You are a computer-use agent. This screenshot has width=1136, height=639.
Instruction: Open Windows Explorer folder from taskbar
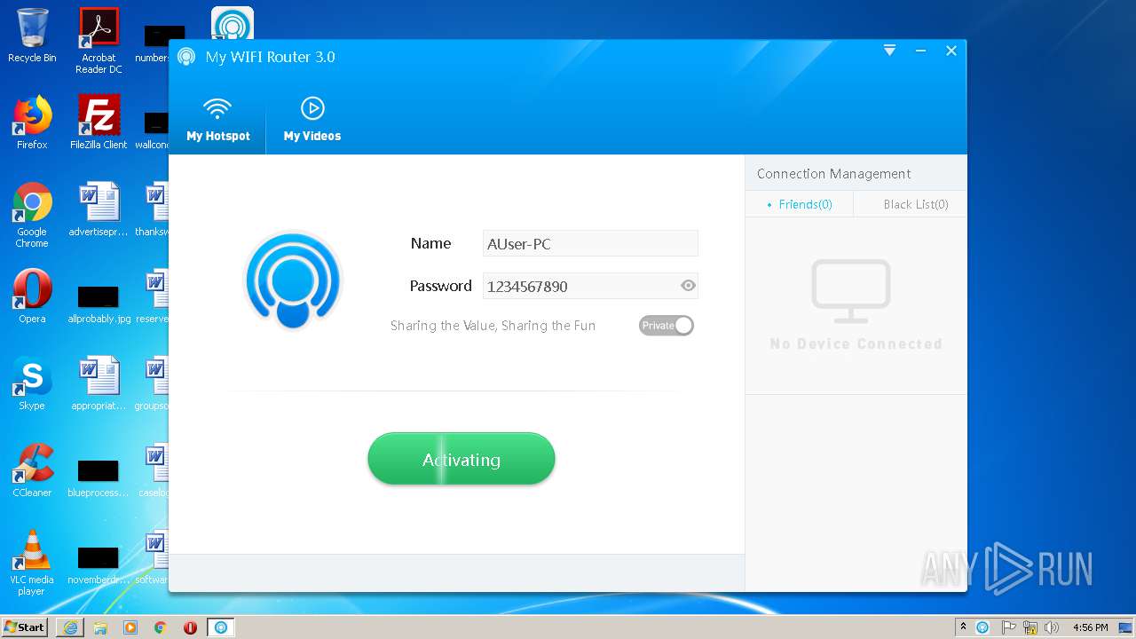tap(100, 627)
